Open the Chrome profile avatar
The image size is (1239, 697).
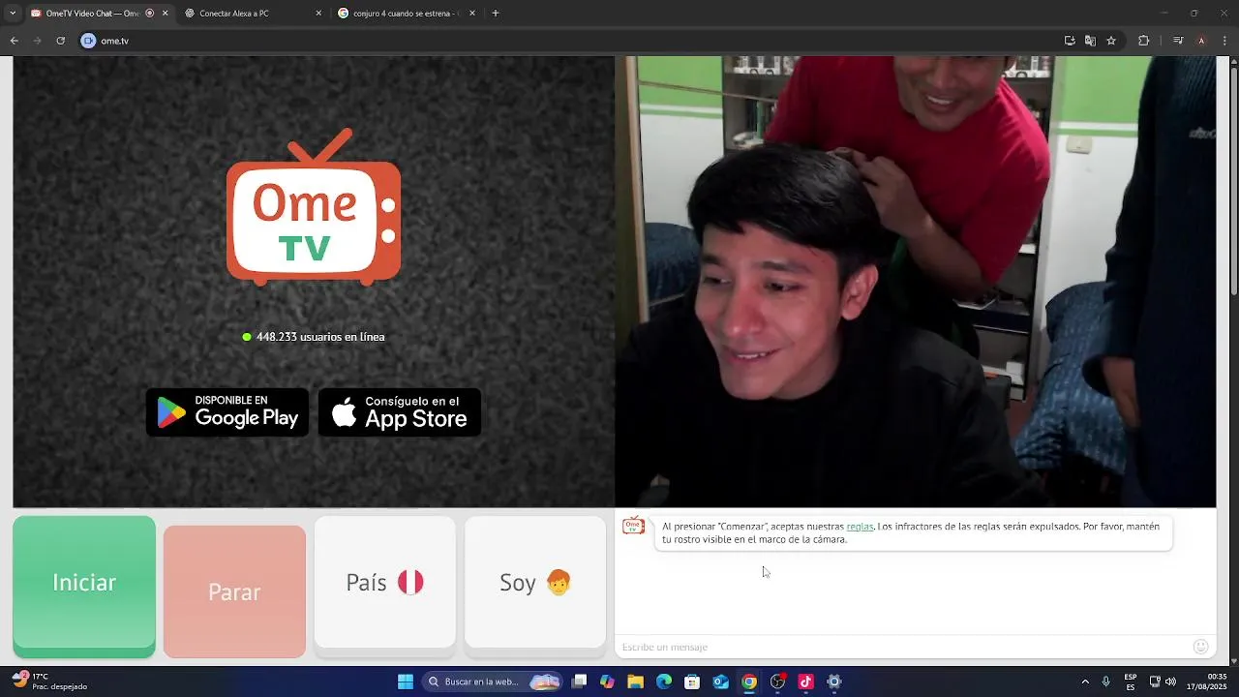[1201, 41]
